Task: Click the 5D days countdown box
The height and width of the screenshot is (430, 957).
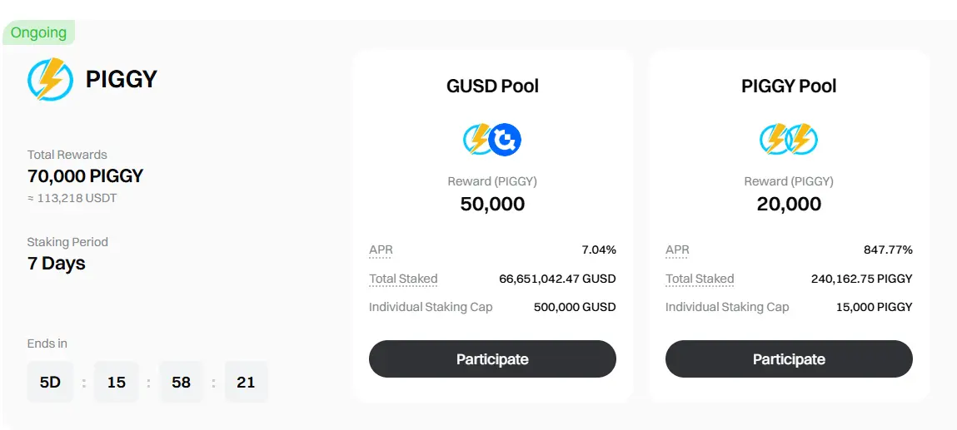Action: [x=50, y=383]
